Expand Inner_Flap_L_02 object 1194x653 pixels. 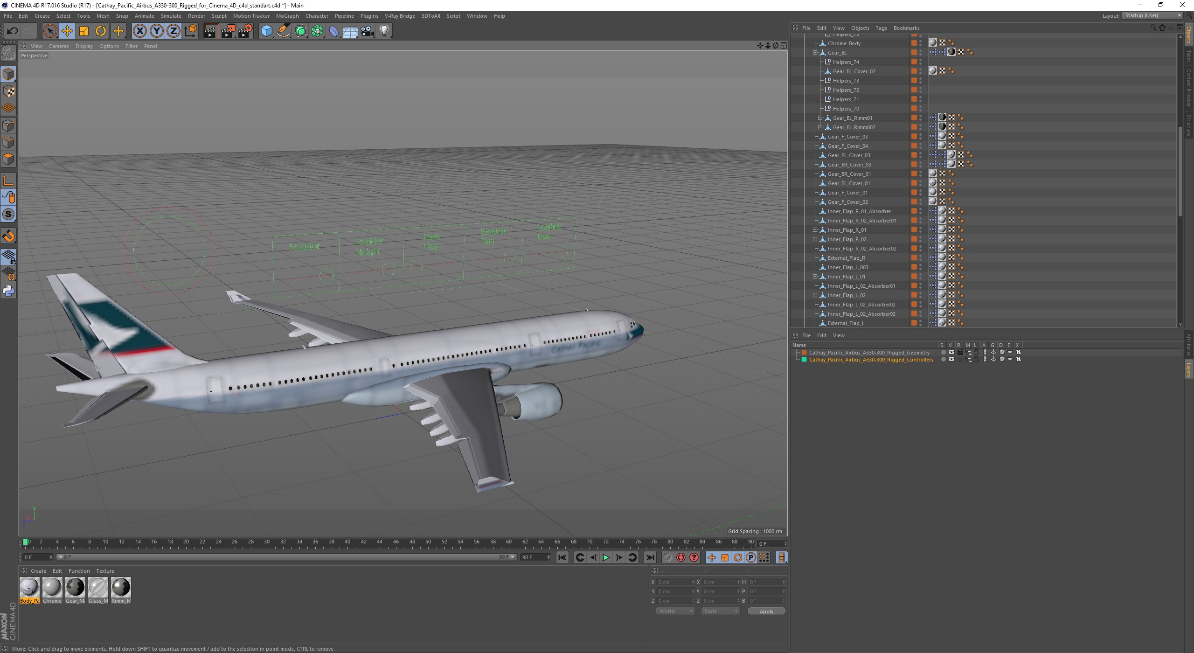pyautogui.click(x=815, y=295)
